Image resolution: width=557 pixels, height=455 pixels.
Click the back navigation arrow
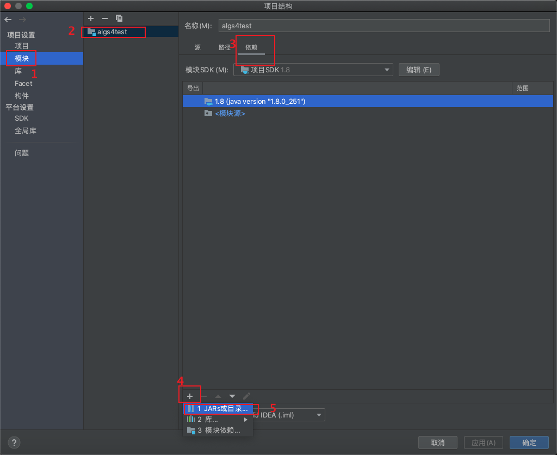[x=8, y=20]
